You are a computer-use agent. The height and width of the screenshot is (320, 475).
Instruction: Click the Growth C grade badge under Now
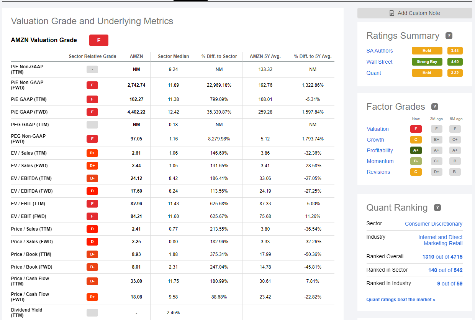(x=416, y=140)
